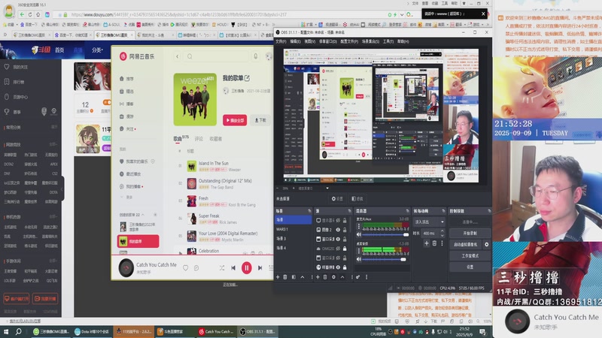Click 下载 button beside play all
This screenshot has height=338, width=602.
[260, 120]
